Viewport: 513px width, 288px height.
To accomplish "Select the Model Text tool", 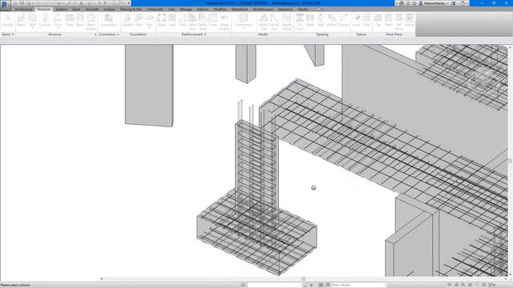I will (x=264, y=22).
